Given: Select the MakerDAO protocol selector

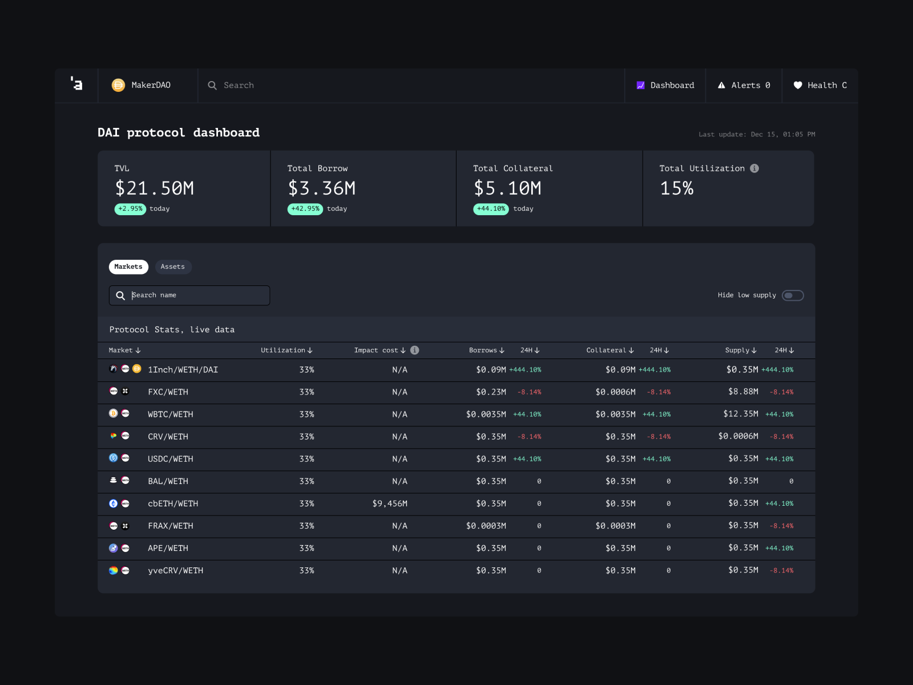Looking at the screenshot, I should pos(148,85).
